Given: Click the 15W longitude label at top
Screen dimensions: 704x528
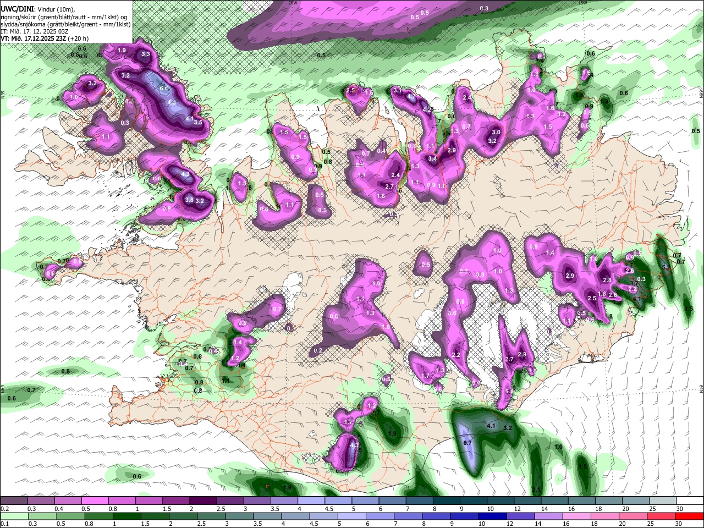Looking at the screenshot, I should (x=582, y=3).
